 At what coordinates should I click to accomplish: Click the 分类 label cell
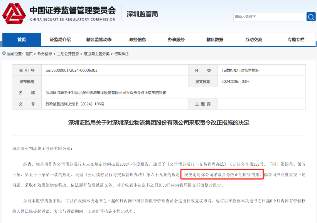[x=203, y=70]
